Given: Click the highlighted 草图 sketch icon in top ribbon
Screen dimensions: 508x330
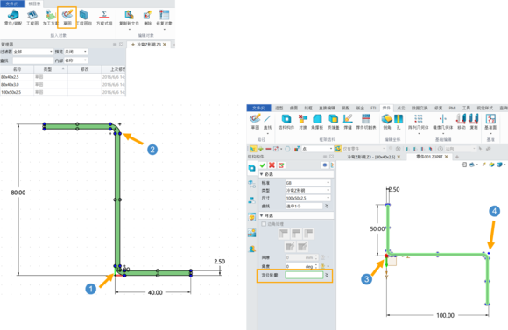Looking at the screenshot, I should pos(67,15).
